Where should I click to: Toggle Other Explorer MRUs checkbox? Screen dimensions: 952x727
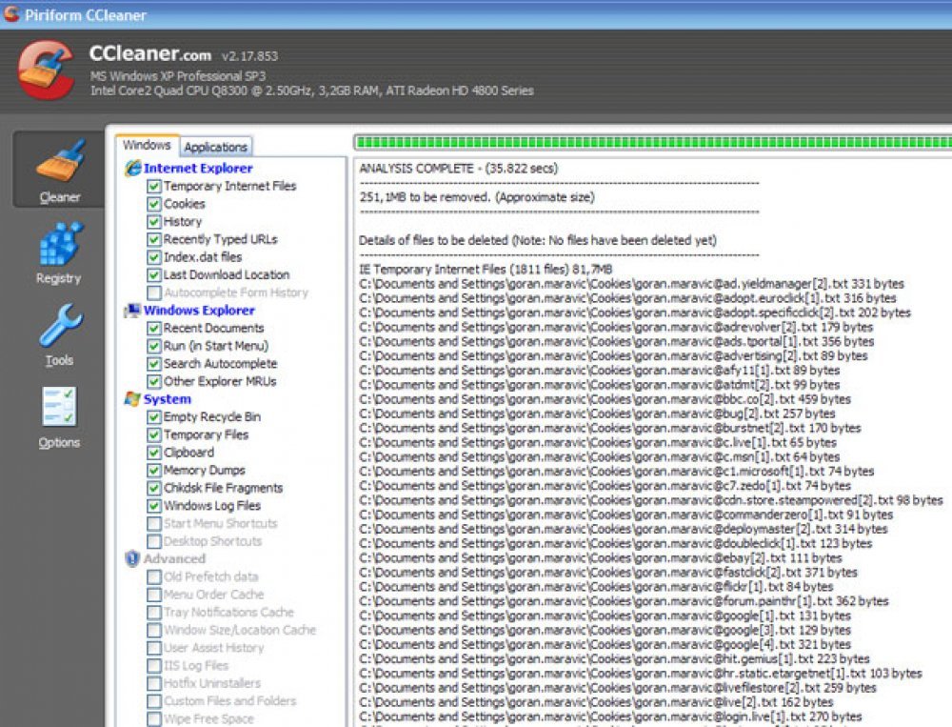pyautogui.click(x=154, y=381)
